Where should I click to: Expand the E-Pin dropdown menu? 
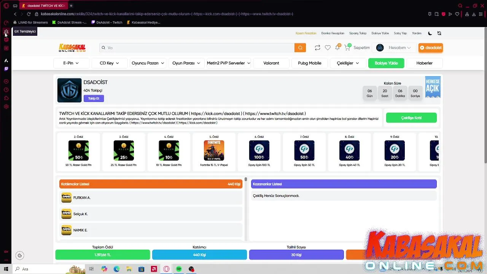coord(71,63)
